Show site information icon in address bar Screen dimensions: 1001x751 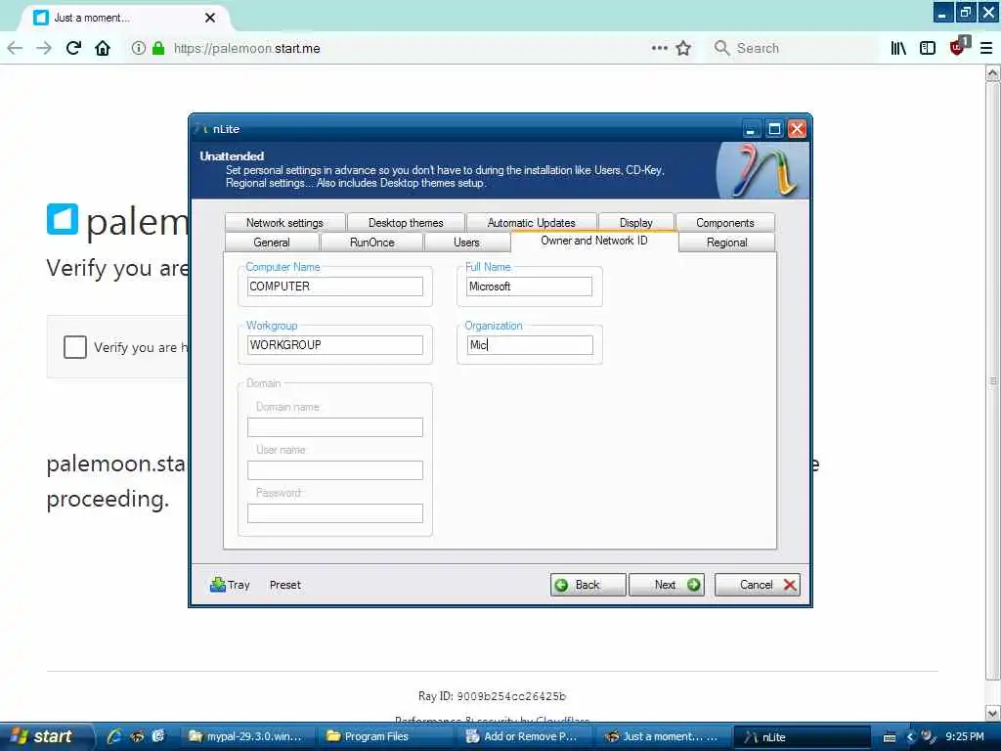coord(138,49)
